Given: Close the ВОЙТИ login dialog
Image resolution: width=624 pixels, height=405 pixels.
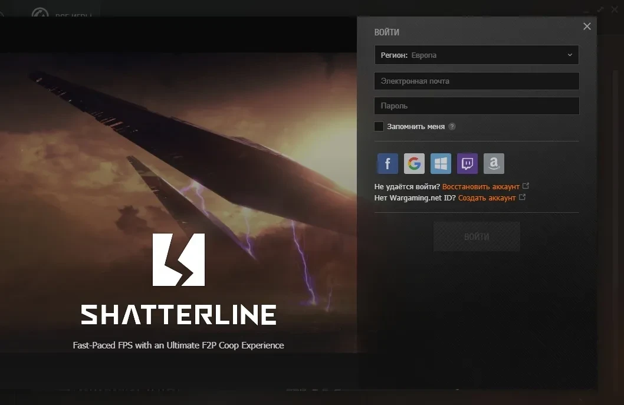Looking at the screenshot, I should [586, 26].
